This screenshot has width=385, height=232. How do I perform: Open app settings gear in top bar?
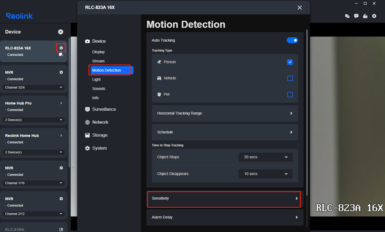[374, 16]
